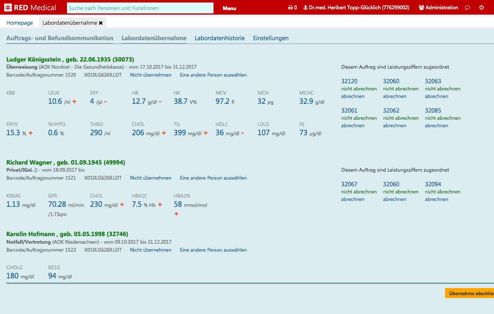Open the chat speech bubble icon
Image resolution: width=494 pixels, height=314 pixels.
(x=468, y=8)
